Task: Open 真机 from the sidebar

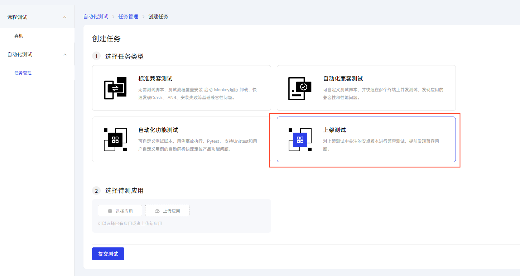Action: coord(19,35)
